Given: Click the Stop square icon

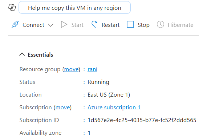Looking at the screenshot, I should point(130,24).
